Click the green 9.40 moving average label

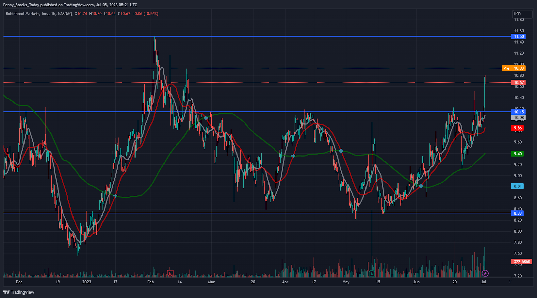518,154
